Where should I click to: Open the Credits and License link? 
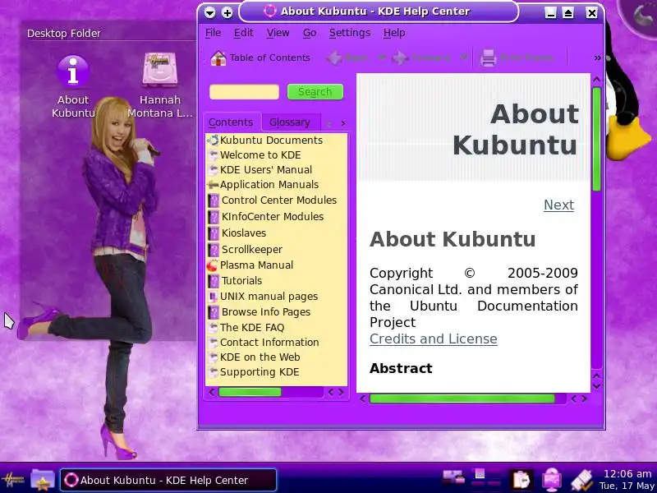[x=434, y=339]
